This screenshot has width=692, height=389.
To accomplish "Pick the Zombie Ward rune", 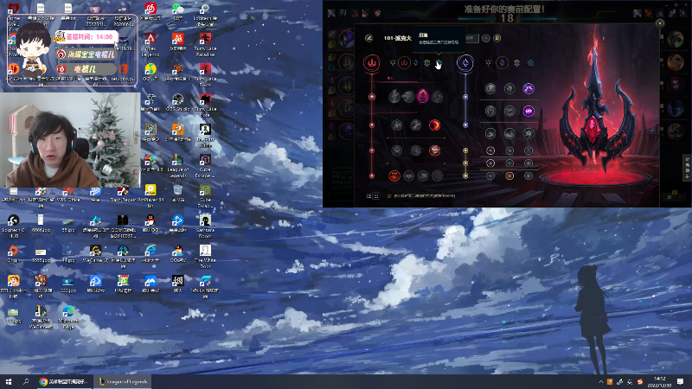I will point(397,150).
